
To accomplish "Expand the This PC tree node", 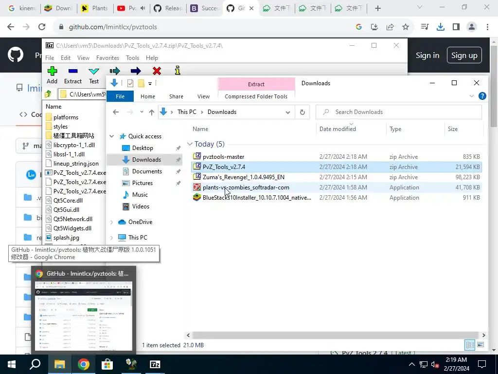I will [x=112, y=237].
